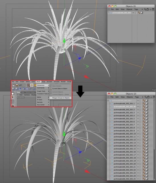This screenshot has height=183, width=156.
Task: Open Objects menu in lower Objects window
Action: click(129, 97)
